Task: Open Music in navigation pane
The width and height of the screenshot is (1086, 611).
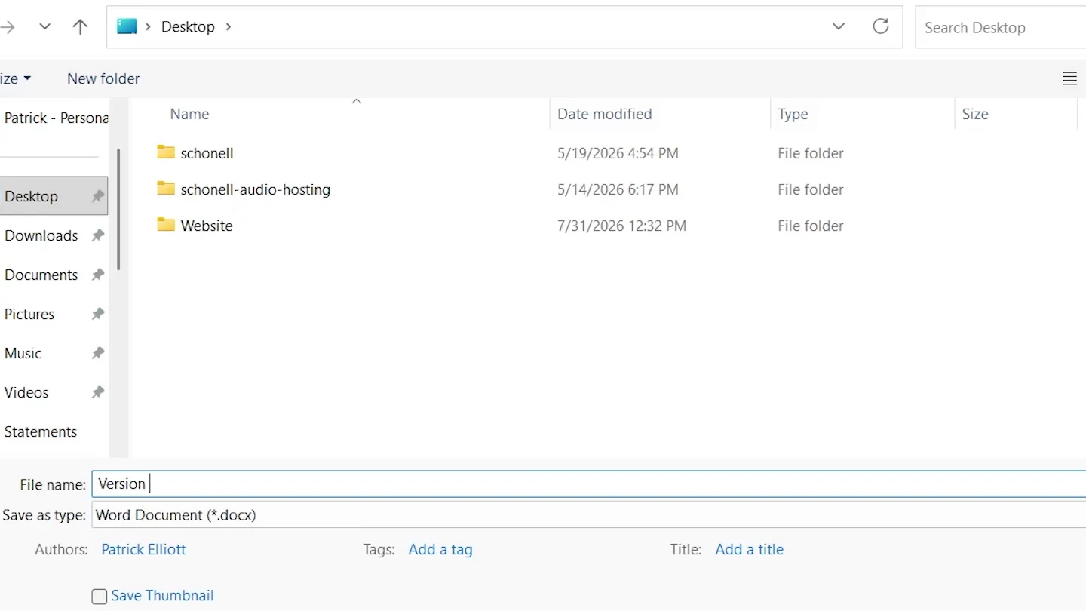Action: (x=23, y=353)
